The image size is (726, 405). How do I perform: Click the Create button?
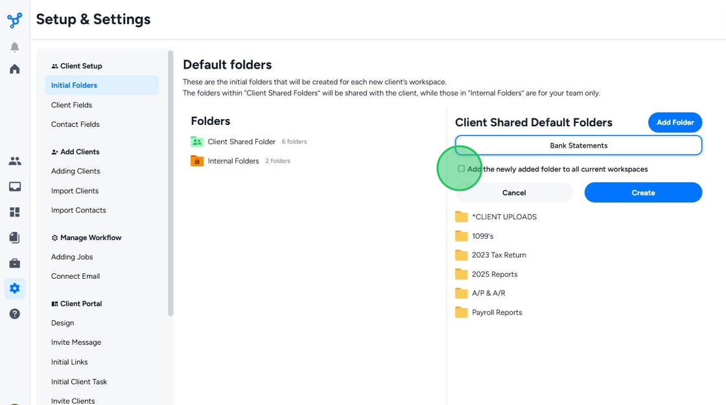[643, 193]
